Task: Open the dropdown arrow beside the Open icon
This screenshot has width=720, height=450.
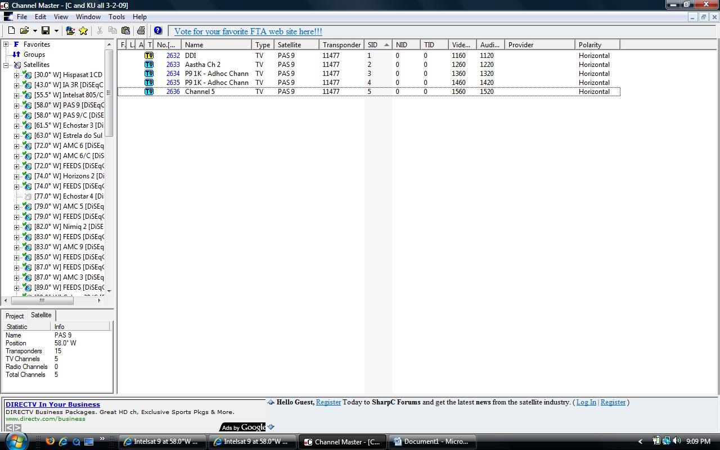Action: pyautogui.click(x=35, y=31)
